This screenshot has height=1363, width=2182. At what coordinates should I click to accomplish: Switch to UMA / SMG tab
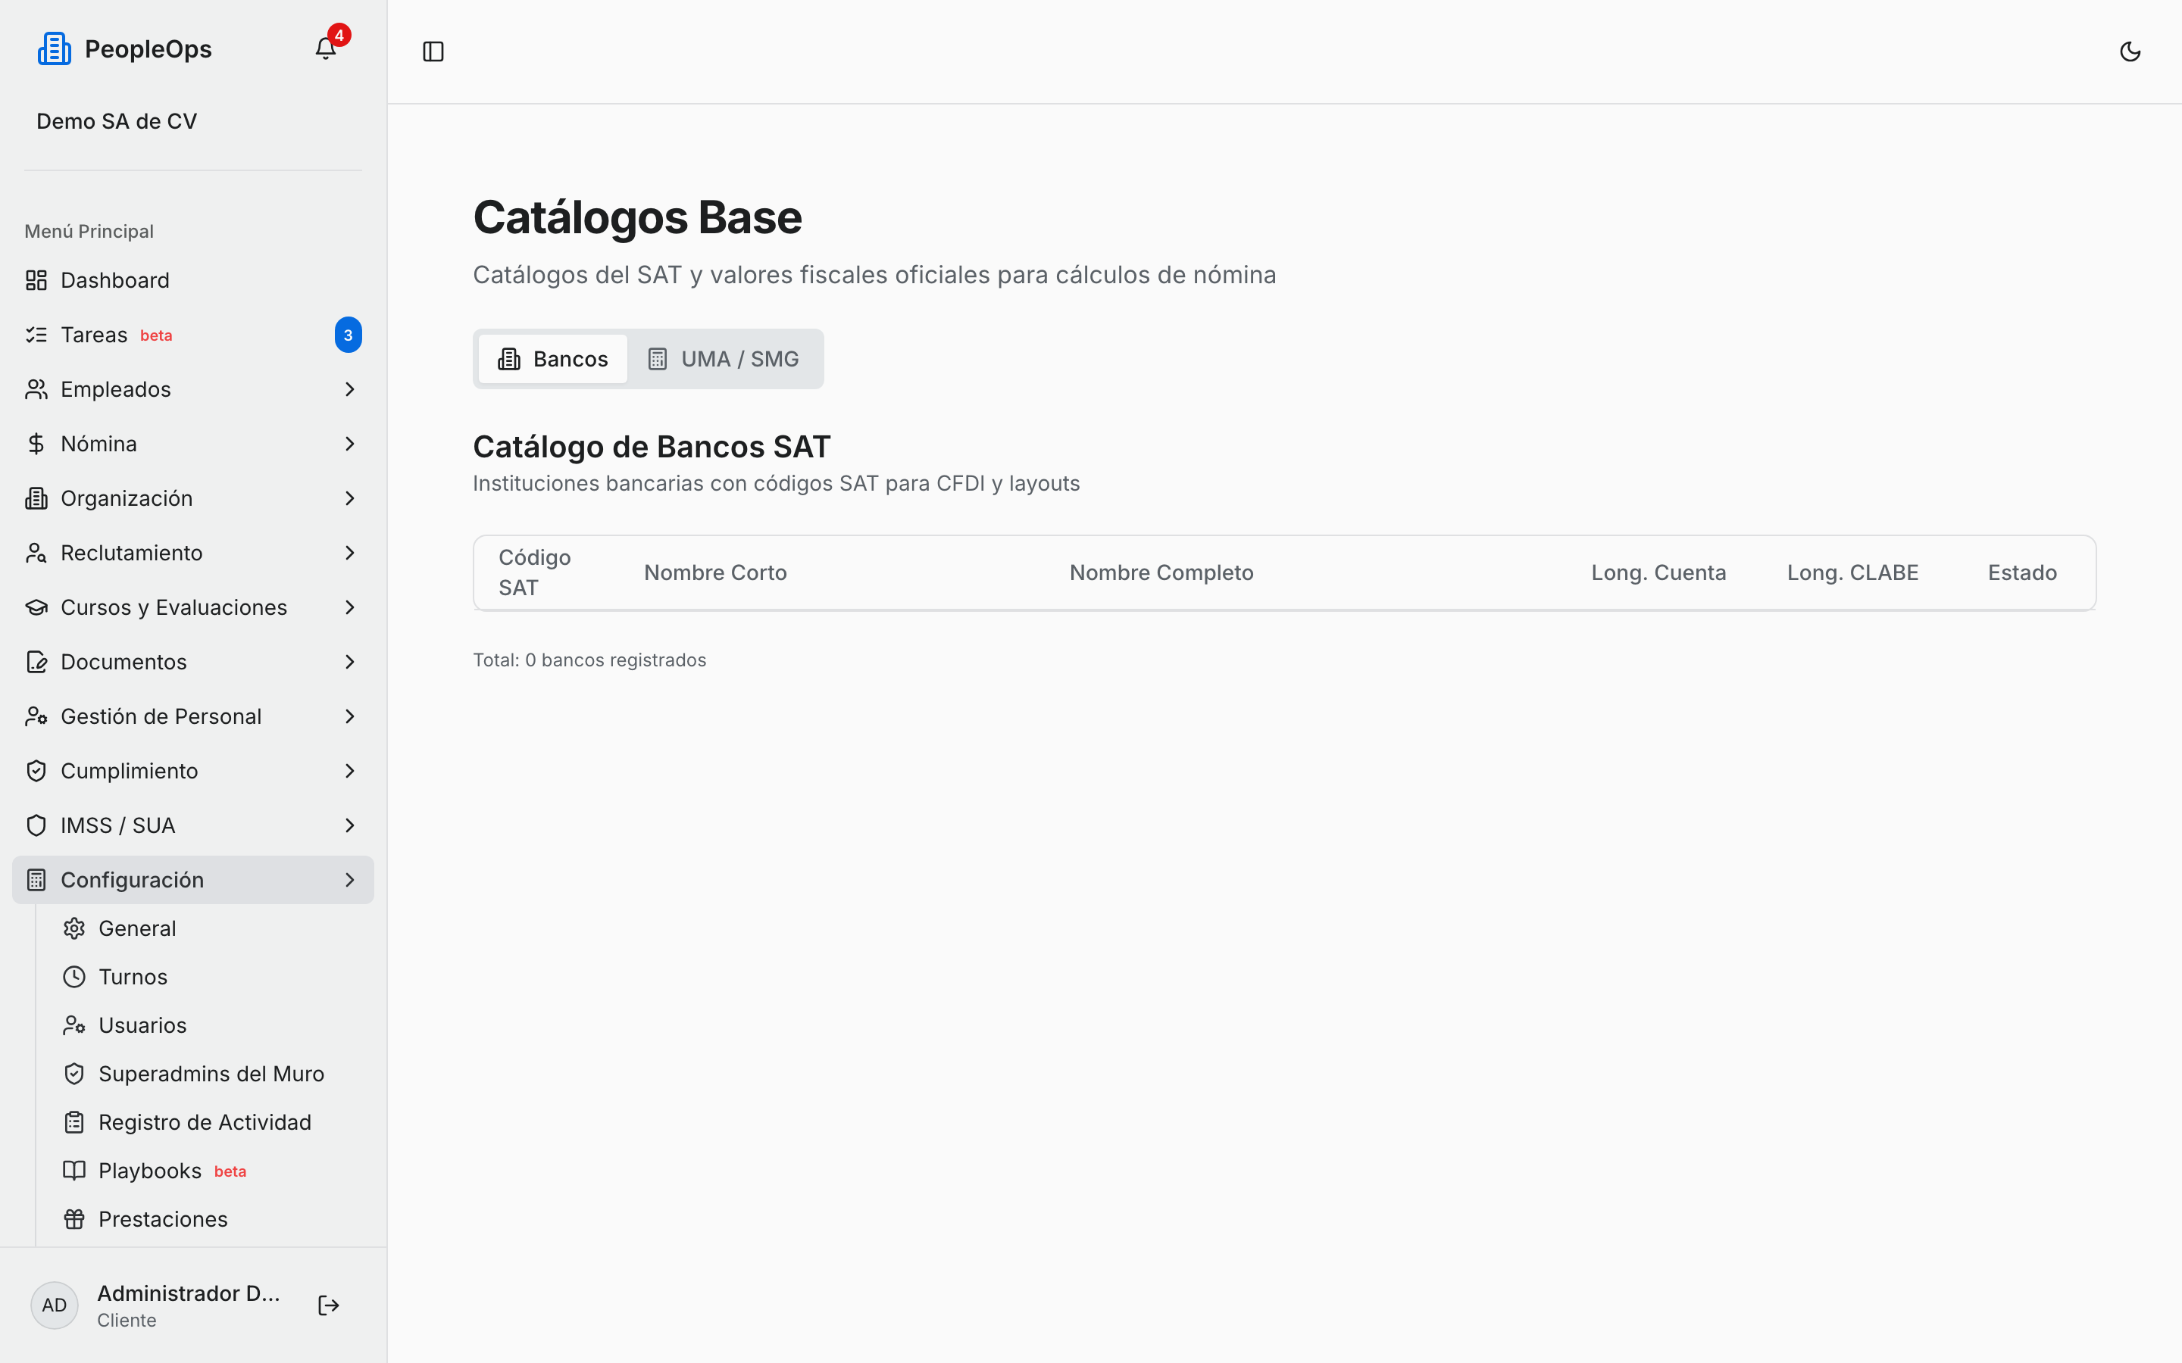coord(723,359)
